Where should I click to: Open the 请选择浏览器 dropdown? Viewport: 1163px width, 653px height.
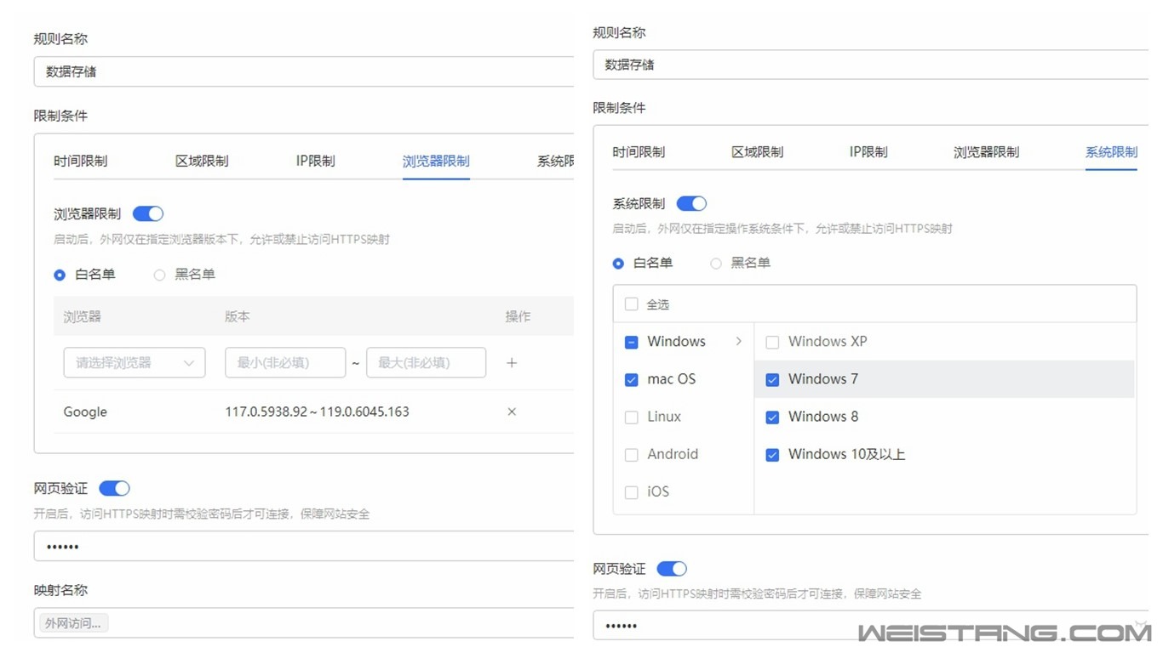click(135, 362)
